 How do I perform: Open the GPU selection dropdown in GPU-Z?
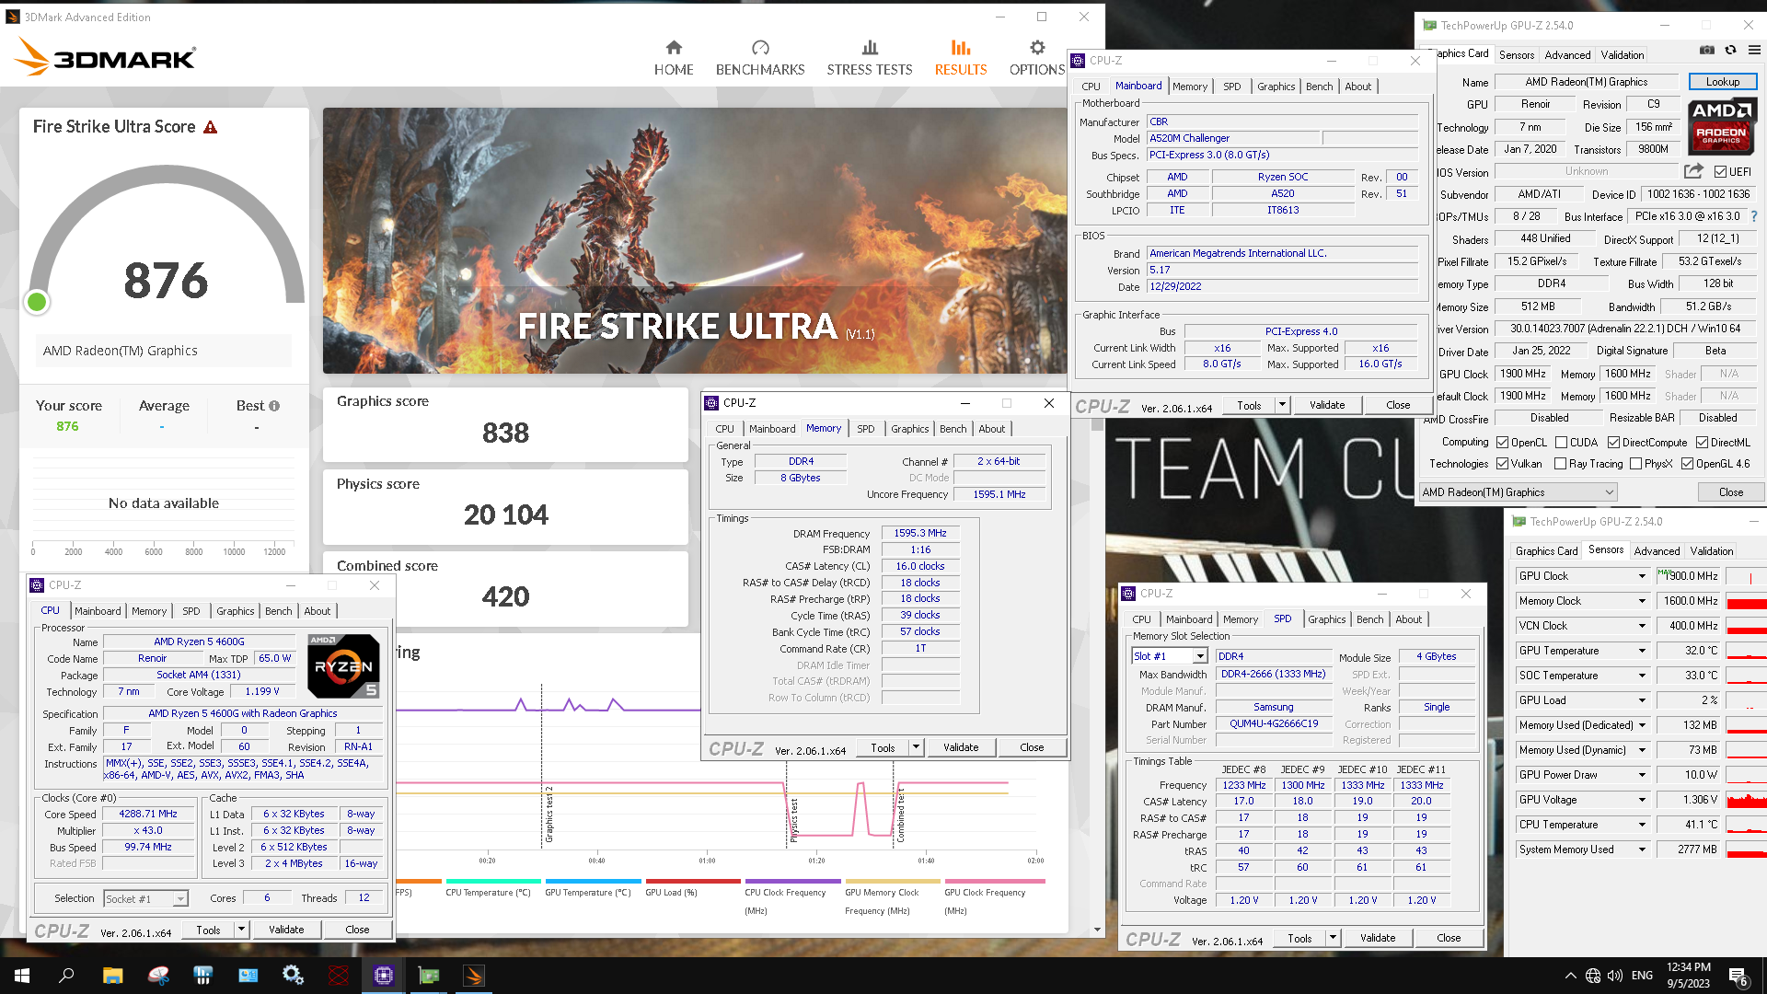pyautogui.click(x=1518, y=492)
